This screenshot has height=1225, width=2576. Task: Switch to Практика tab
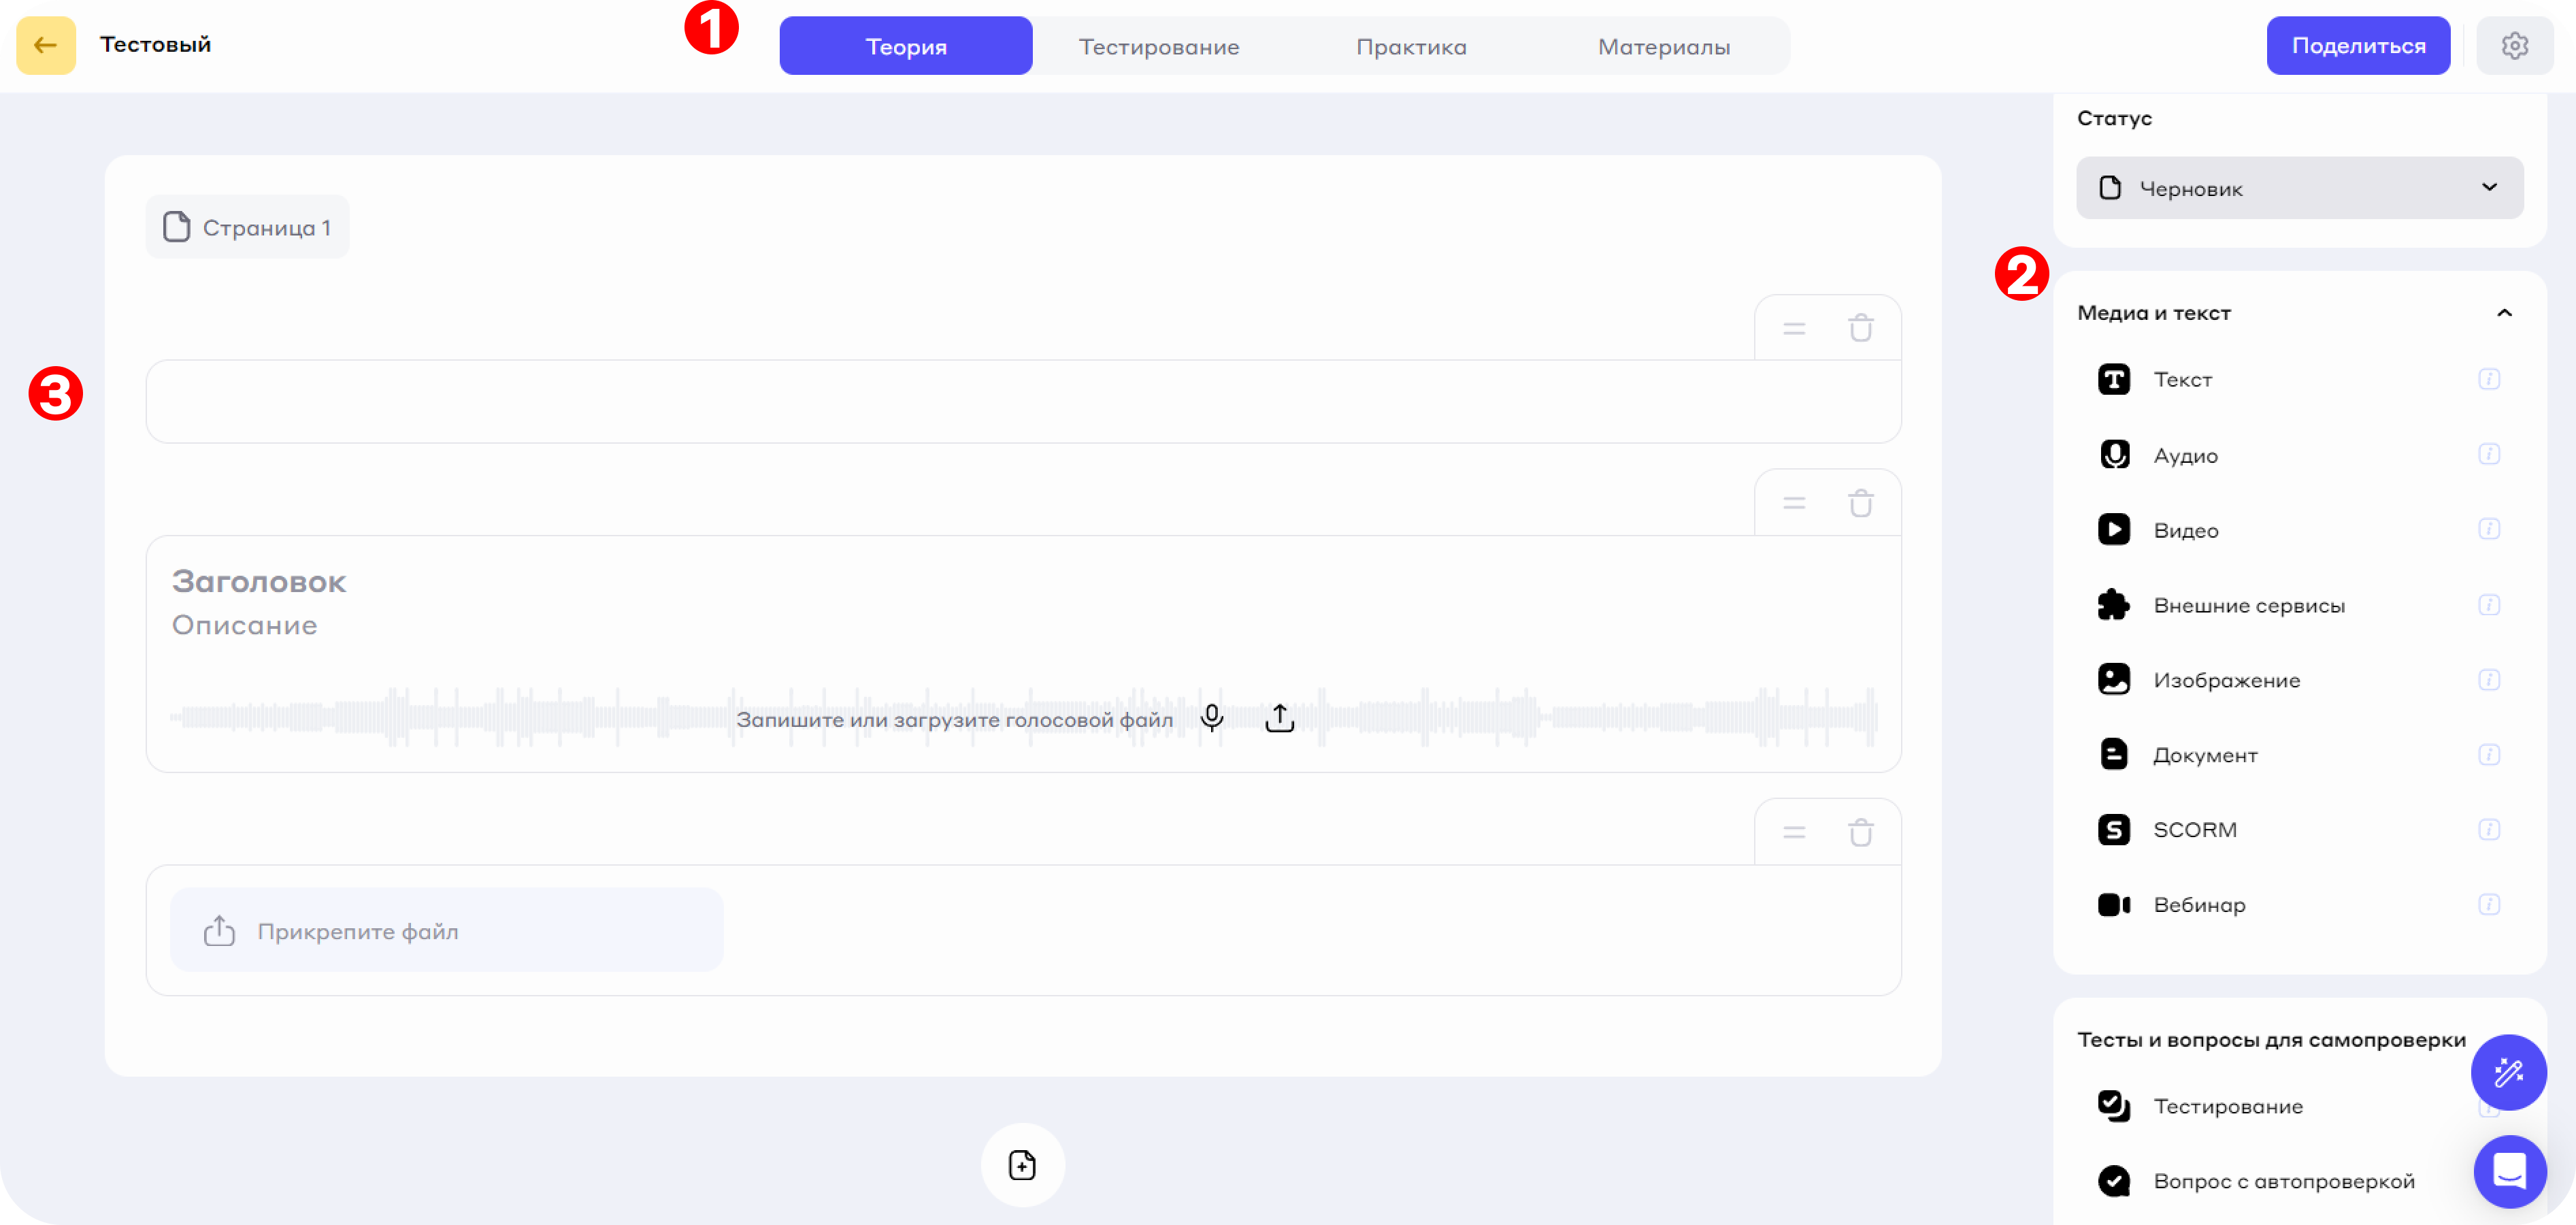click(x=1411, y=46)
